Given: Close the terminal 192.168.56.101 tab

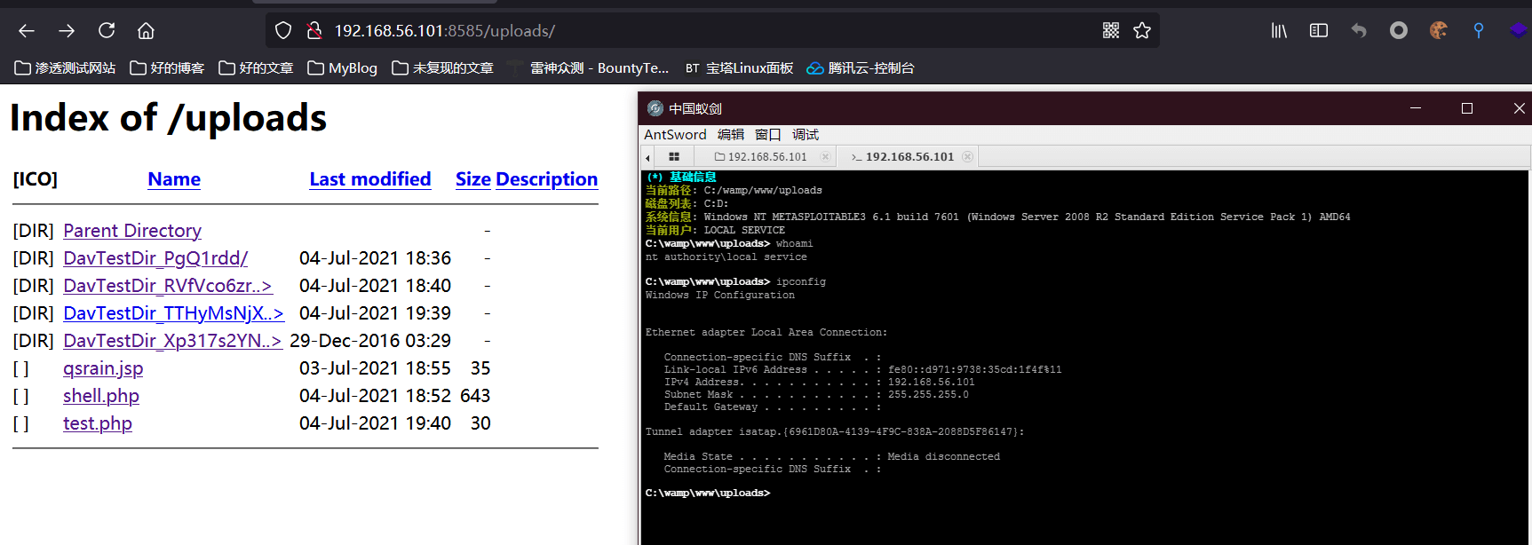Looking at the screenshot, I should click(x=968, y=157).
